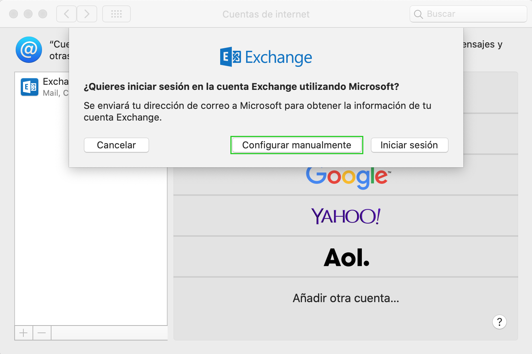The width and height of the screenshot is (532, 354).
Task: Click the Iniciar sesión button
Action: pyautogui.click(x=409, y=145)
